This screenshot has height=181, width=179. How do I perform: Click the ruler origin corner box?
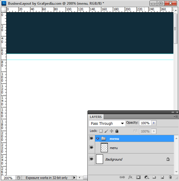click(x=4, y=9)
